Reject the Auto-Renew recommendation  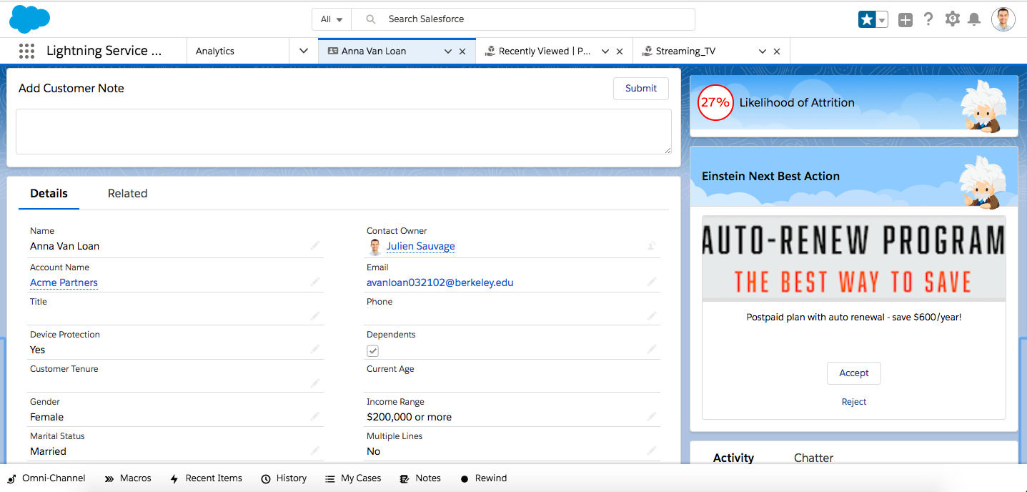point(854,402)
